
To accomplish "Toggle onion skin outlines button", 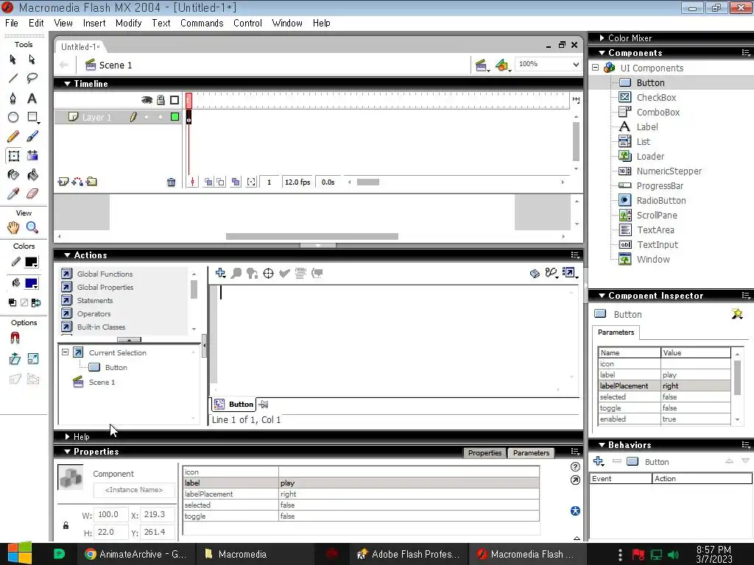I will click(x=220, y=182).
